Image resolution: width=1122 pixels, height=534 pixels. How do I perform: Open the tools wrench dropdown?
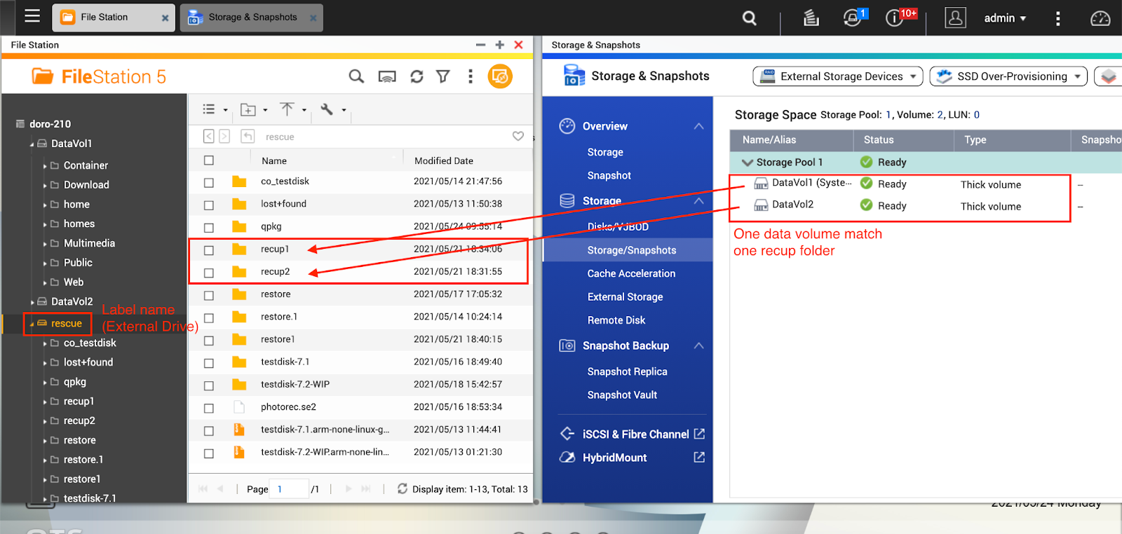333,109
